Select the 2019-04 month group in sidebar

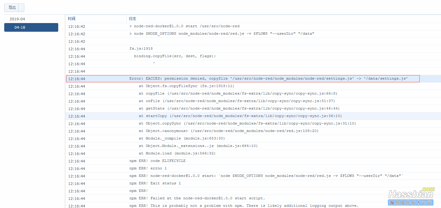pos(17,19)
